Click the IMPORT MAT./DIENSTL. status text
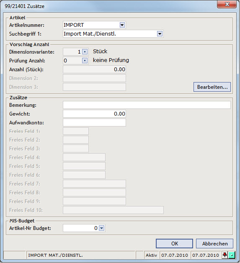Viewport: 240px width, 263px height. point(56,255)
